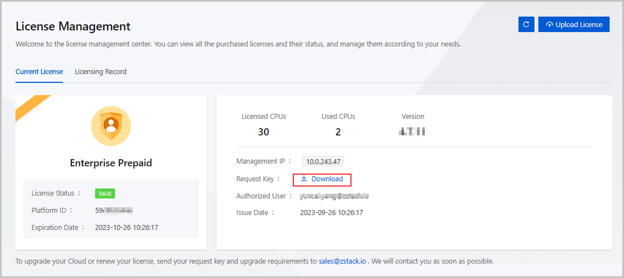Click the refresh icon button
Image resolution: width=624 pixels, height=278 pixels.
(x=526, y=24)
